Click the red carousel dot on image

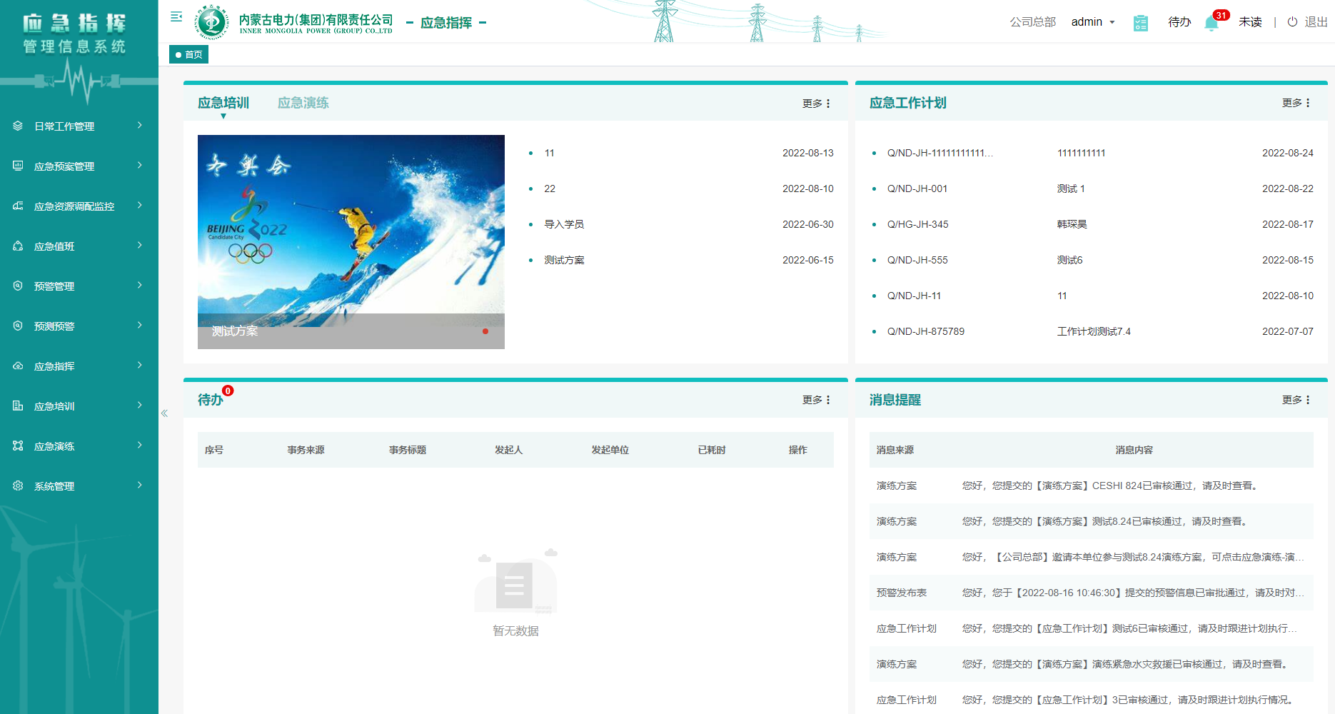[x=485, y=331]
